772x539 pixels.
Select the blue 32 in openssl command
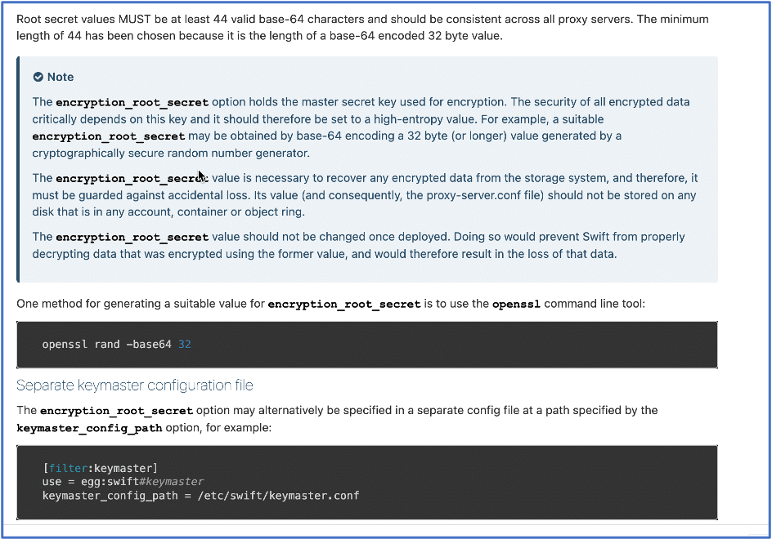click(185, 345)
